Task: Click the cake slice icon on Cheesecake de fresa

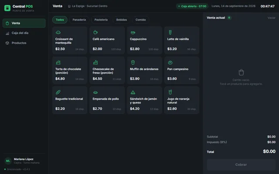Action: pos(95,63)
